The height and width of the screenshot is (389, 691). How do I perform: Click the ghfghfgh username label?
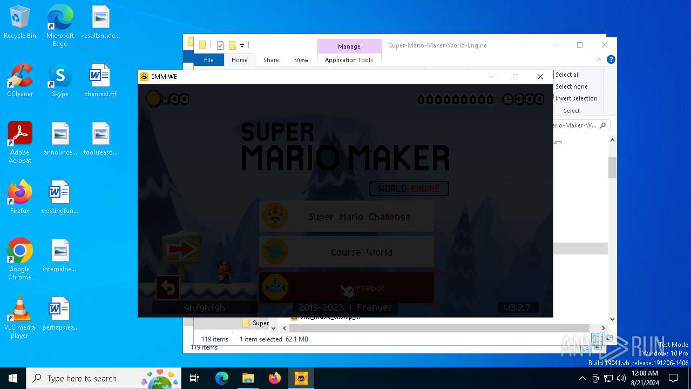205,307
